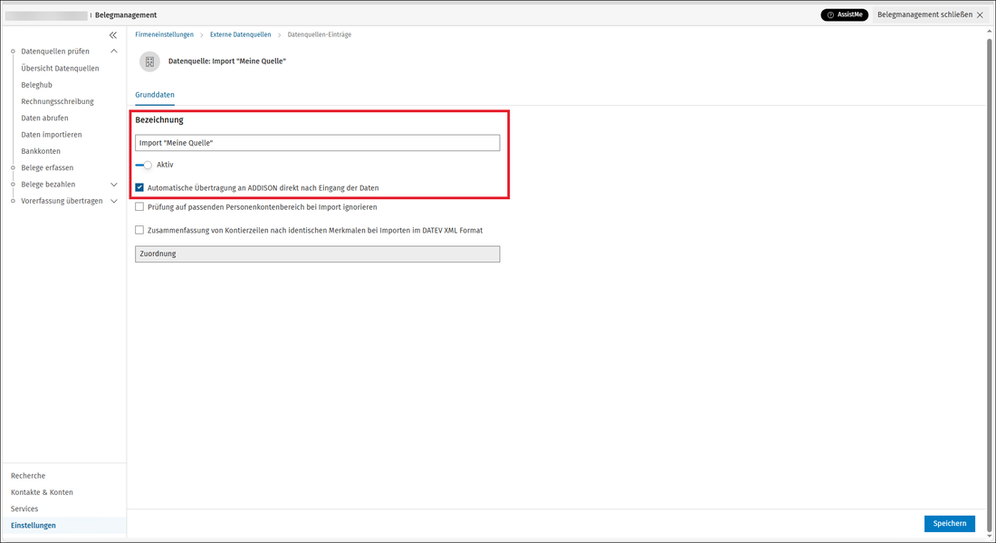Click the Datenquelle: Import "Meine Quelle" heading

[226, 62]
